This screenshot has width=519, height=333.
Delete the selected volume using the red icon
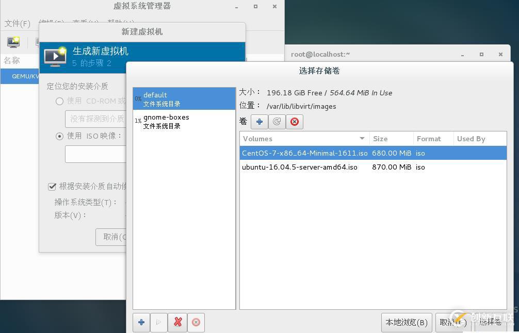295,122
